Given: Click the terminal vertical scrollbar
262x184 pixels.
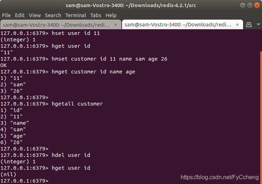Looking at the screenshot, I should pos(261,118).
